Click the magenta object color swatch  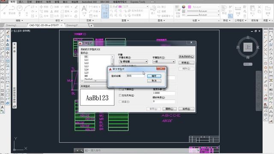pyautogui.click(x=189, y=7)
